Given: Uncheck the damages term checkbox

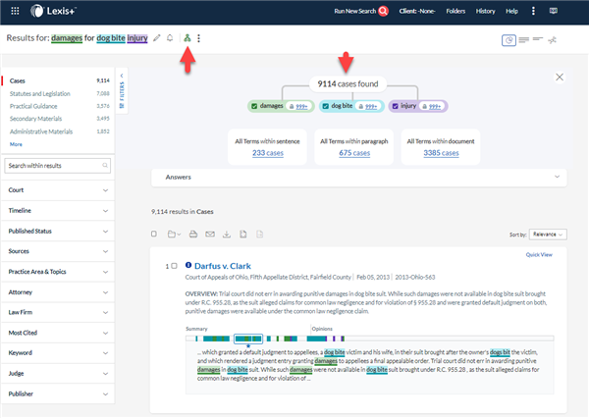Looking at the screenshot, I should coord(254,106).
